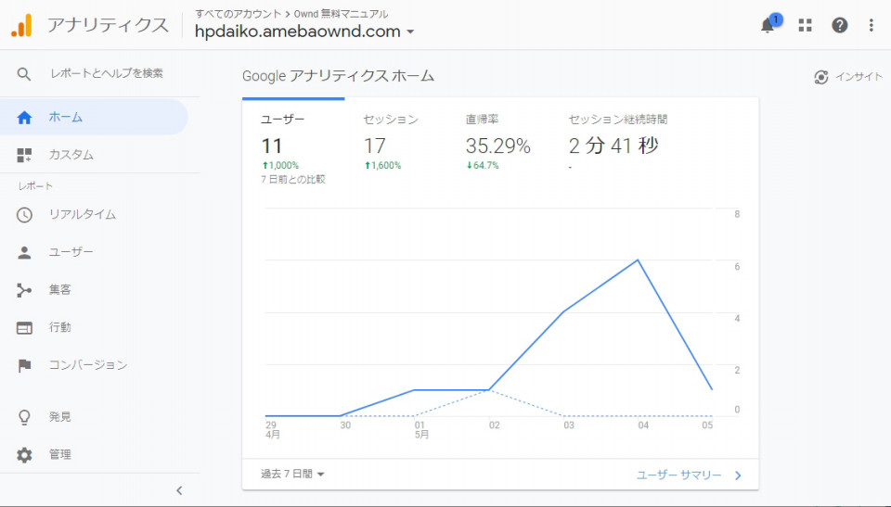
Task: Click the Google アナリティクス ホーム heading
Action: pos(338,76)
